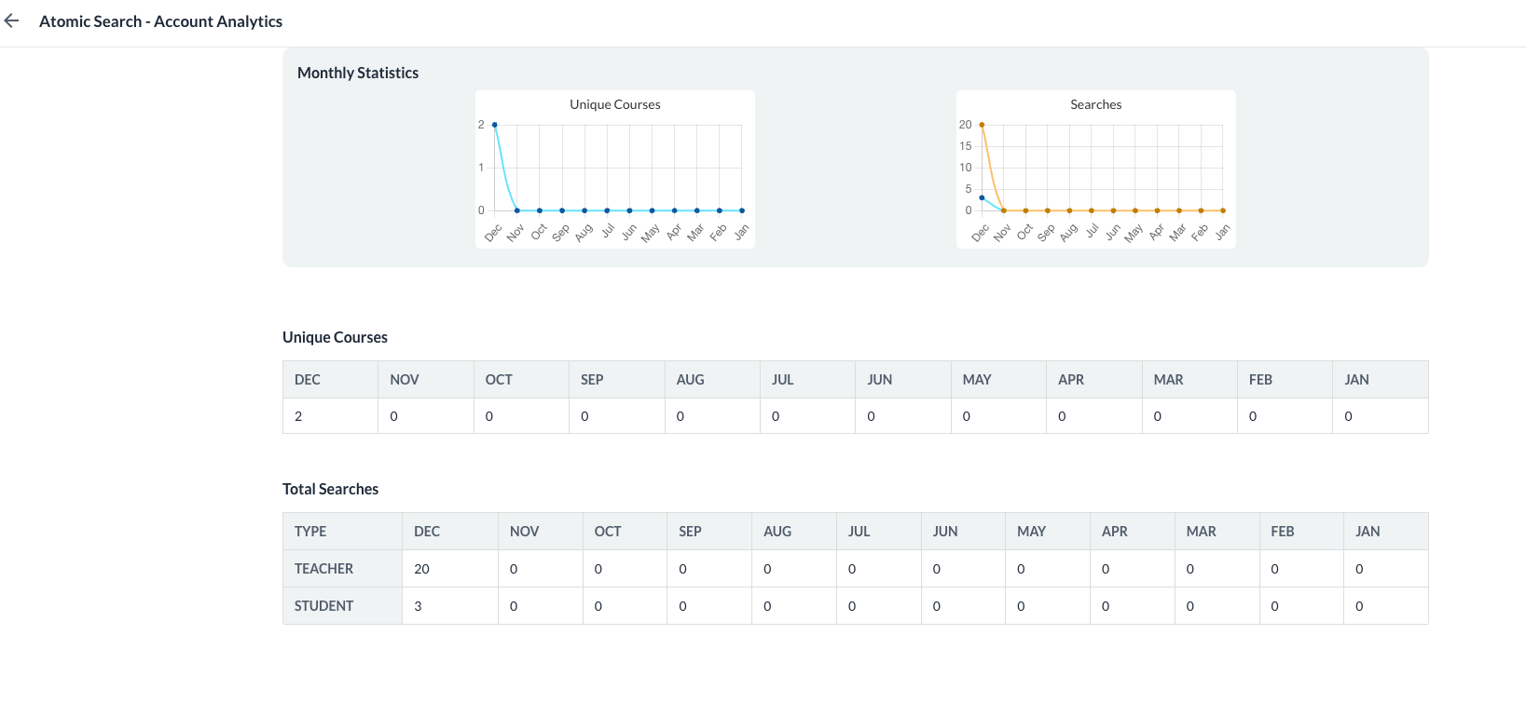Click the Jan data point in Searches chart
Viewport: 1526px width, 716px height.
click(x=1223, y=210)
